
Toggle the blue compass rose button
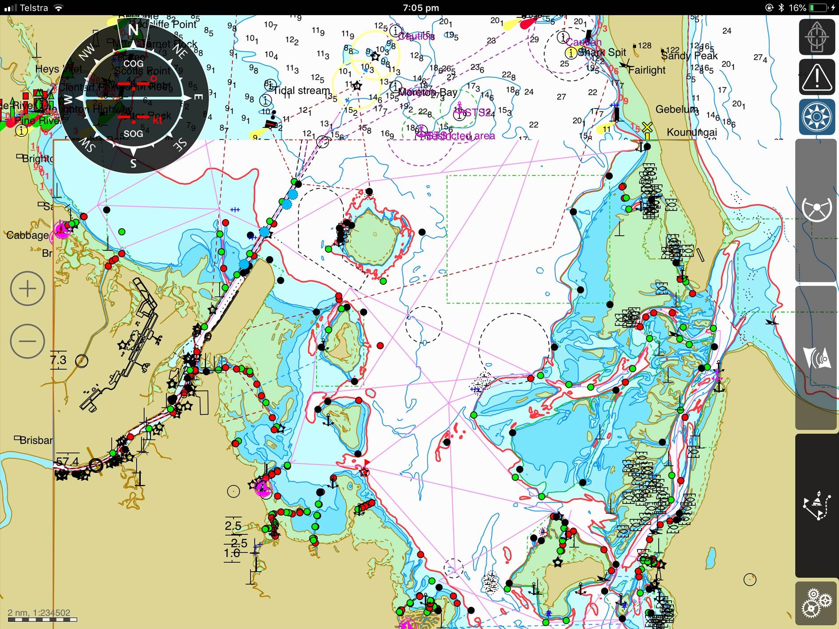click(816, 117)
